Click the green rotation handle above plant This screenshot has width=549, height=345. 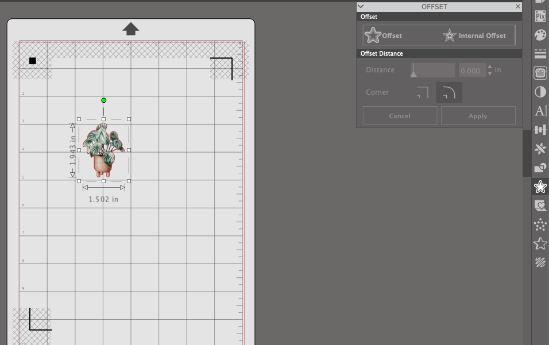tap(103, 100)
